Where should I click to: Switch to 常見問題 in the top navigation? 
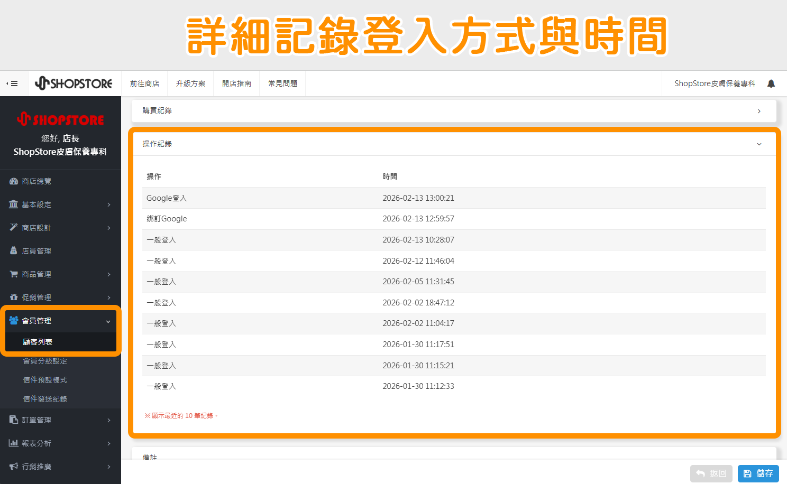[282, 83]
